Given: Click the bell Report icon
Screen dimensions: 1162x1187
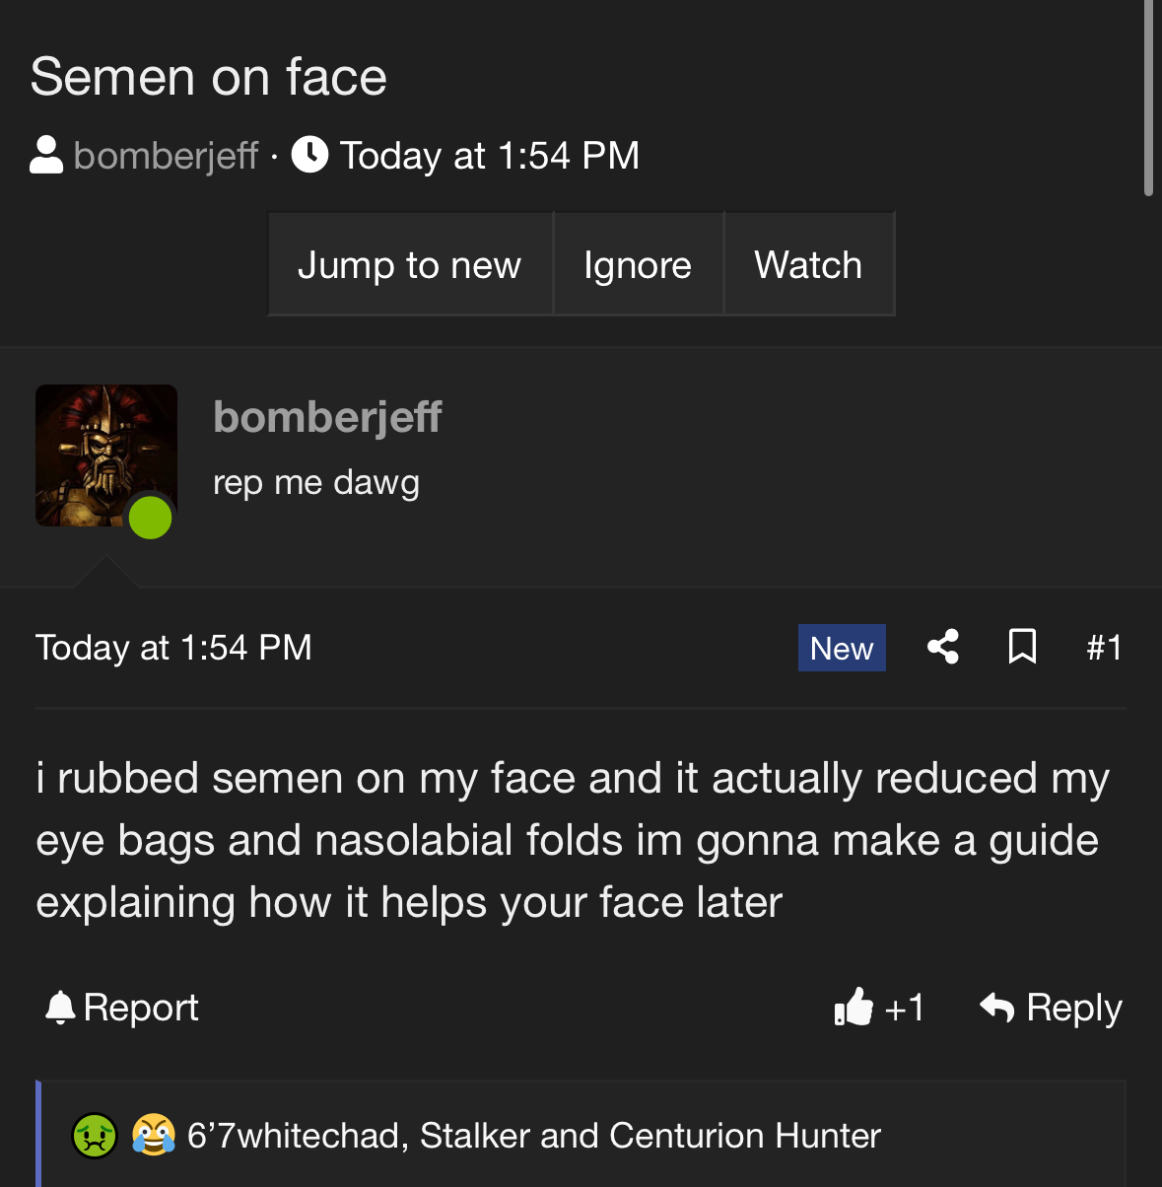Looking at the screenshot, I should point(60,1008).
